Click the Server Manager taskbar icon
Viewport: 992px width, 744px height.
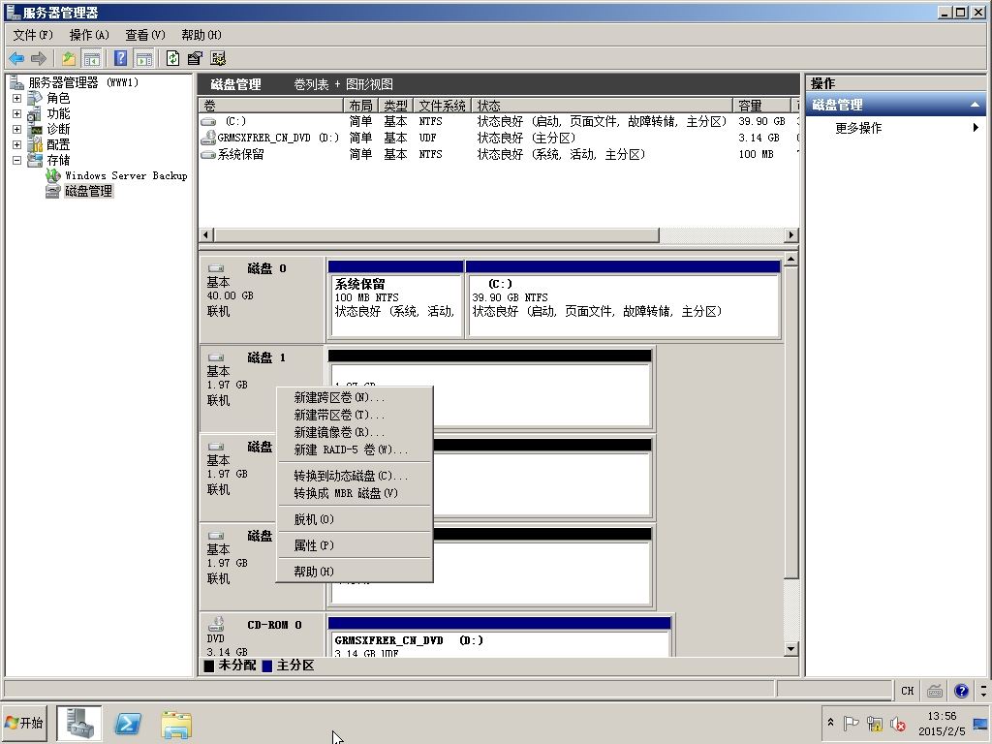pos(79,723)
